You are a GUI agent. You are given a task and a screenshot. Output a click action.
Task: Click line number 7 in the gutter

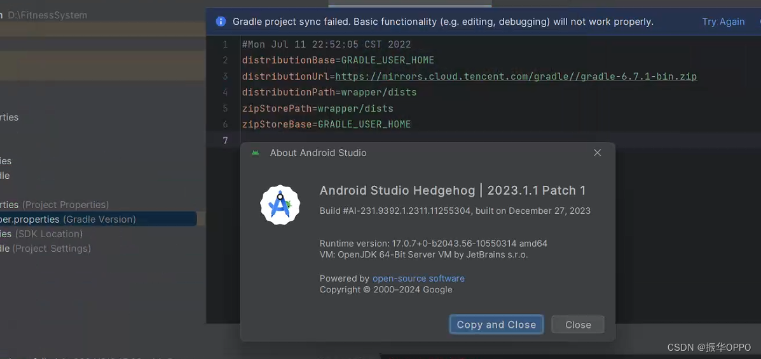224,141
